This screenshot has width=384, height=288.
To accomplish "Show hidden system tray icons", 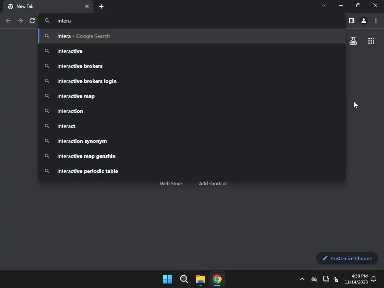I will [302, 279].
